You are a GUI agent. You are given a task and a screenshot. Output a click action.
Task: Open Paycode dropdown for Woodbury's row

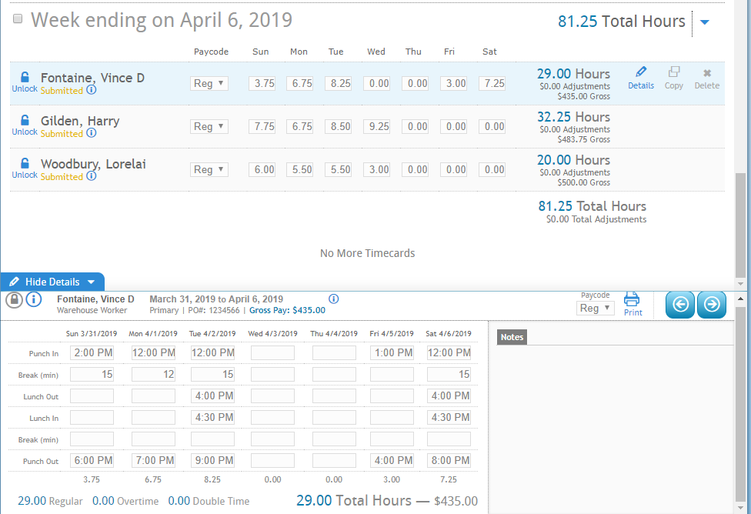click(x=209, y=169)
